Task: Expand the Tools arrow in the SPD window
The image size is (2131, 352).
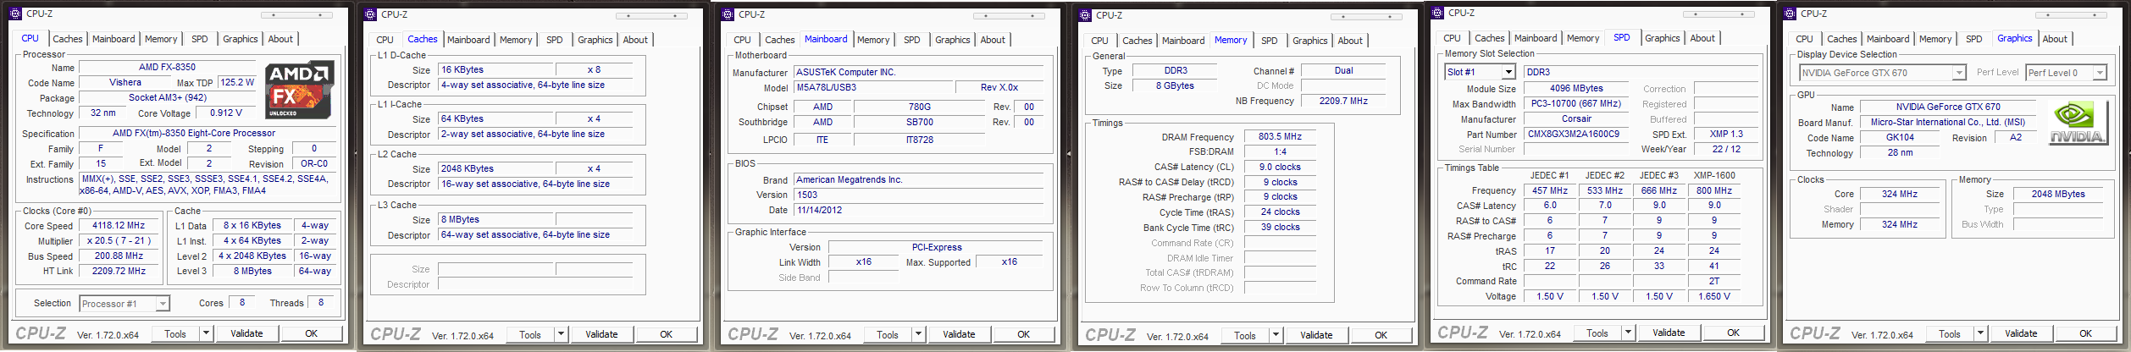Action: (x=1628, y=333)
